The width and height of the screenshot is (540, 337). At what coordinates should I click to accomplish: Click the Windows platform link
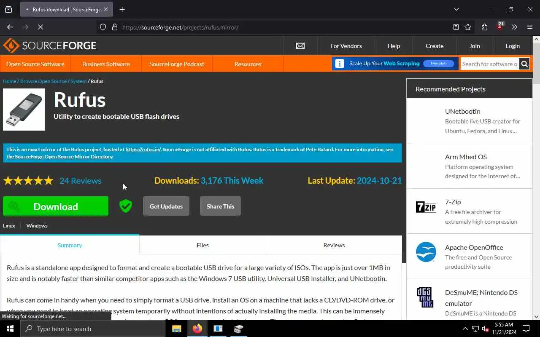click(37, 225)
